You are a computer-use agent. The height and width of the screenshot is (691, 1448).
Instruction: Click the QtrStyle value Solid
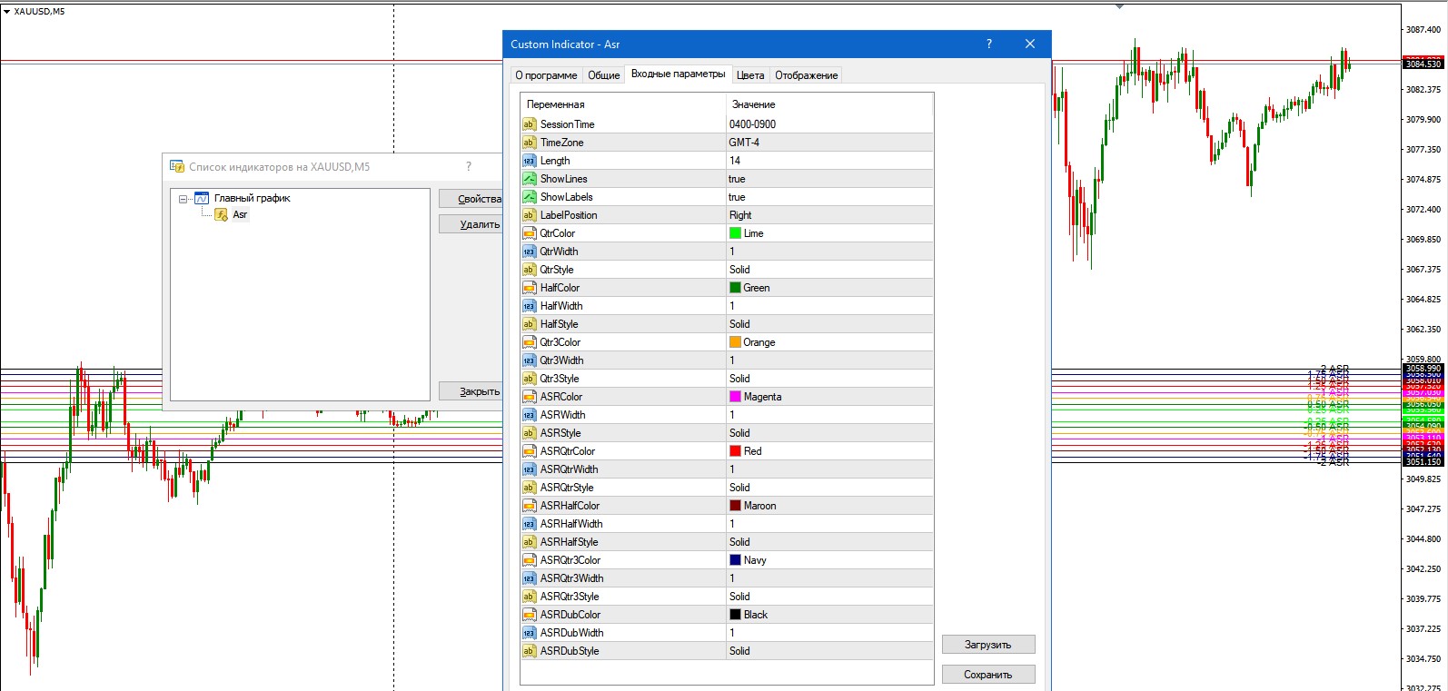(x=739, y=270)
